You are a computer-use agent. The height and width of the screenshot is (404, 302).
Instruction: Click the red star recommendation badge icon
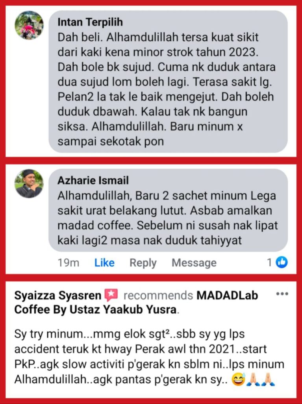click(x=111, y=295)
